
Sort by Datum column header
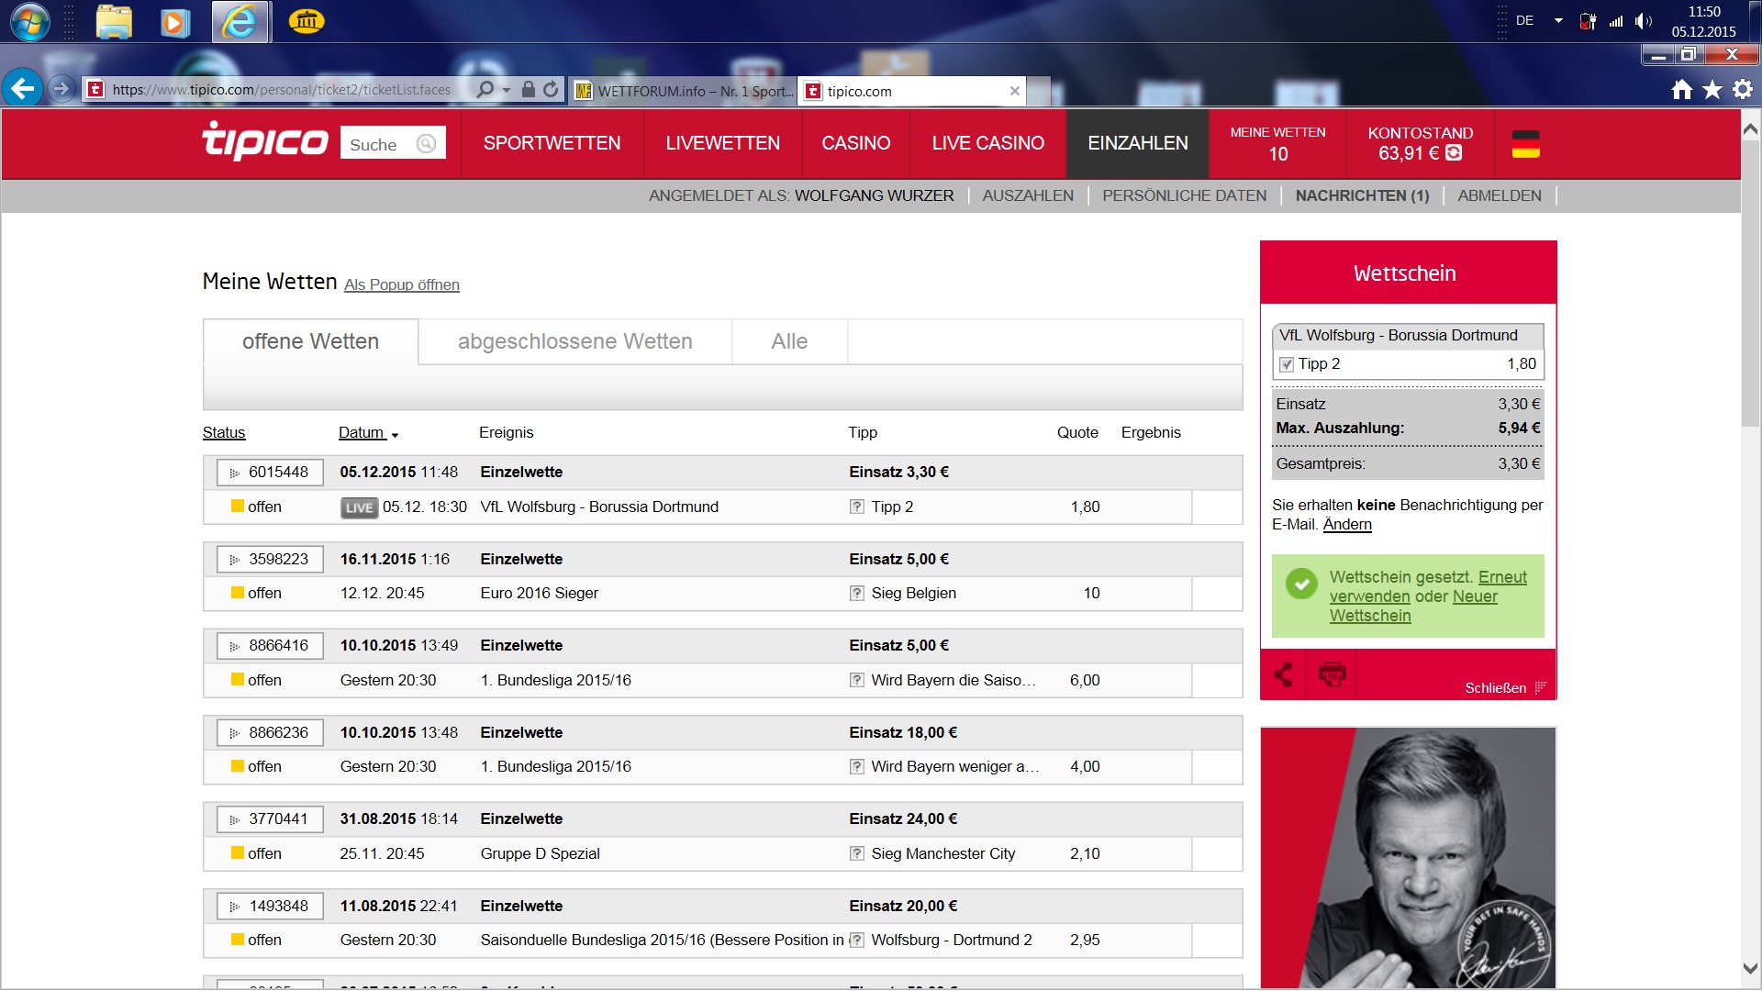click(x=362, y=432)
